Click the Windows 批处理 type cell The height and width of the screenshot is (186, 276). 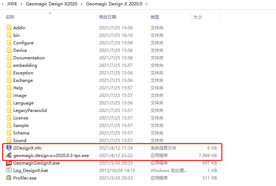click(169, 171)
